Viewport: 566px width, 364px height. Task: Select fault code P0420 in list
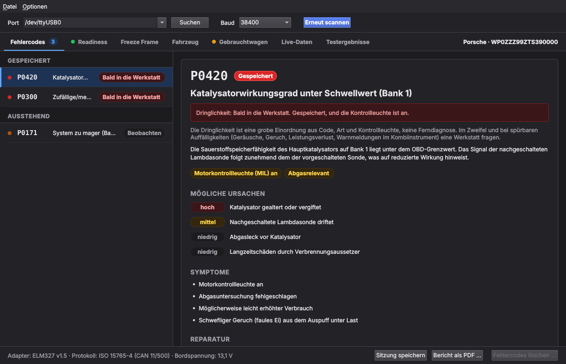click(87, 77)
